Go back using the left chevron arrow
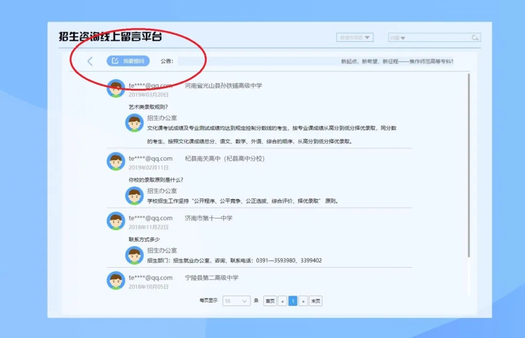 pyautogui.click(x=90, y=61)
